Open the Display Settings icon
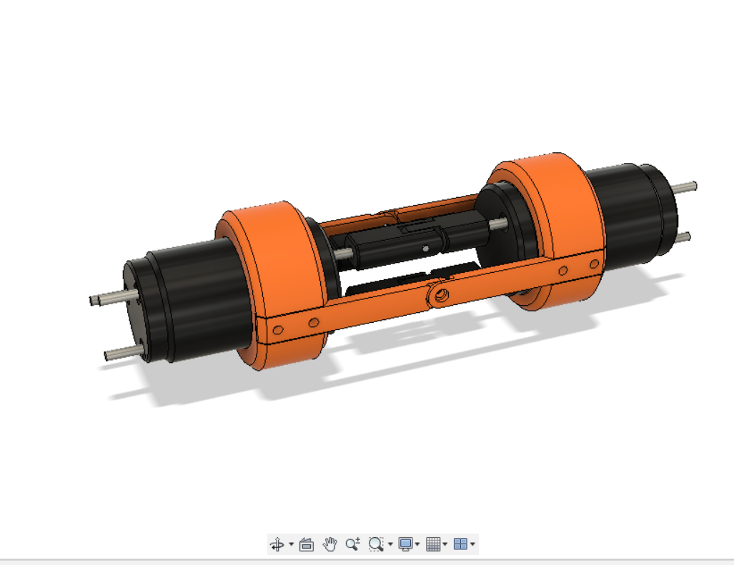The width and height of the screenshot is (734, 565). [x=405, y=544]
